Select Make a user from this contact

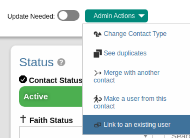[x=130, y=102]
